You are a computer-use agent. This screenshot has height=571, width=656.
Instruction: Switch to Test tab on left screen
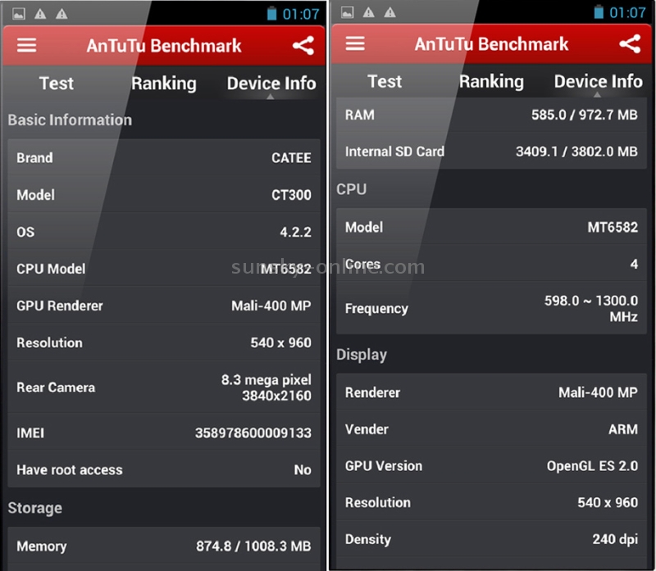pyautogui.click(x=57, y=84)
